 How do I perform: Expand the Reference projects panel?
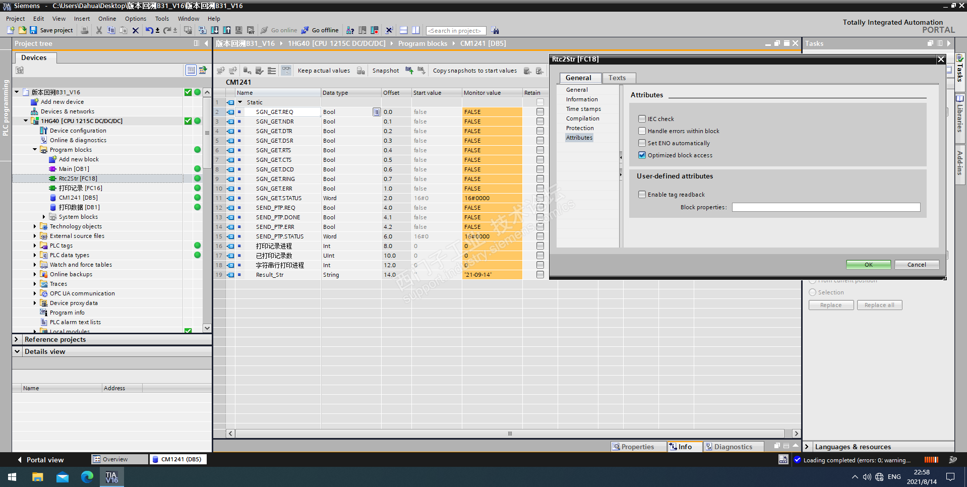click(x=17, y=339)
